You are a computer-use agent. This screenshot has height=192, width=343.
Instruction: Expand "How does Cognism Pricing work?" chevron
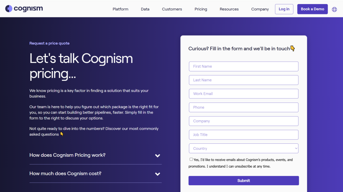157,155
